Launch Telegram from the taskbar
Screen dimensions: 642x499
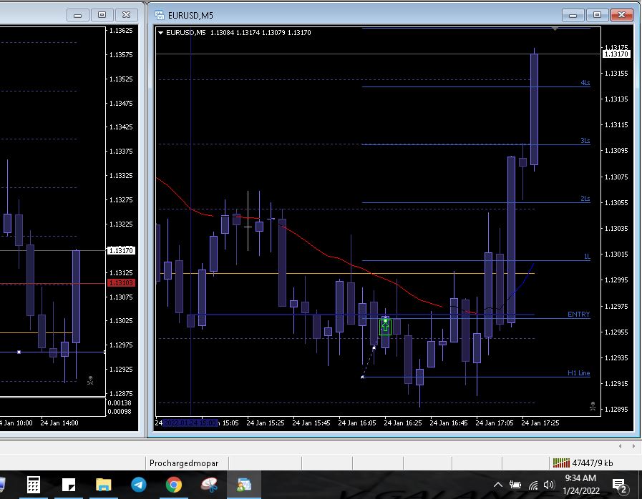pyautogui.click(x=138, y=485)
